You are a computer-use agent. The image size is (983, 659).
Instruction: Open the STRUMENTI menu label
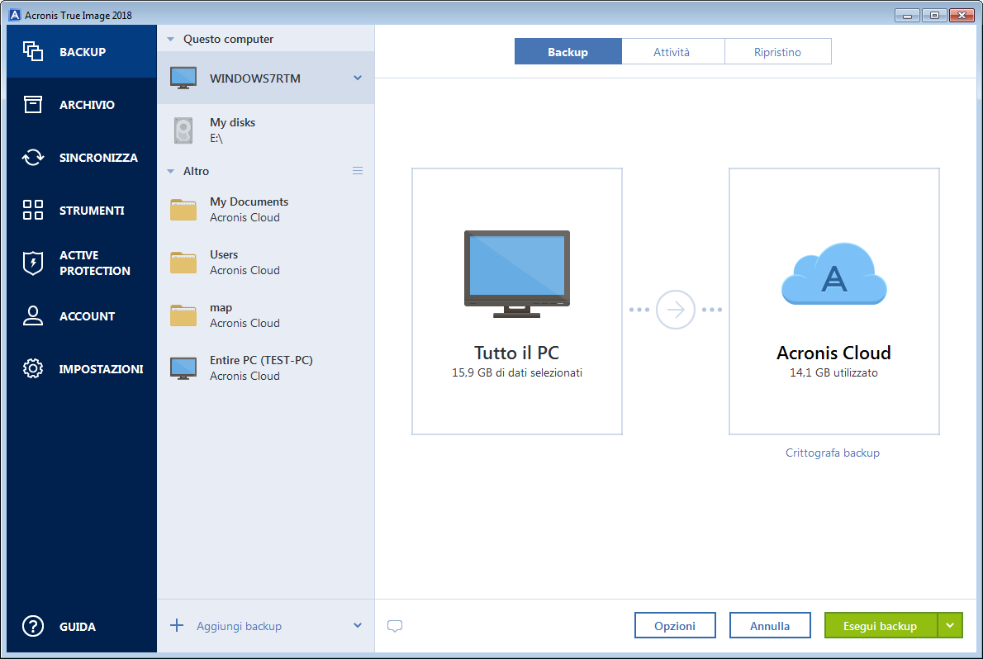(x=92, y=210)
